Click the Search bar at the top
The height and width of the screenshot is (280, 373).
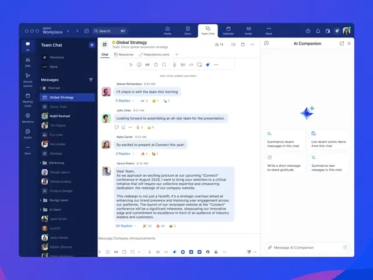(111, 31)
